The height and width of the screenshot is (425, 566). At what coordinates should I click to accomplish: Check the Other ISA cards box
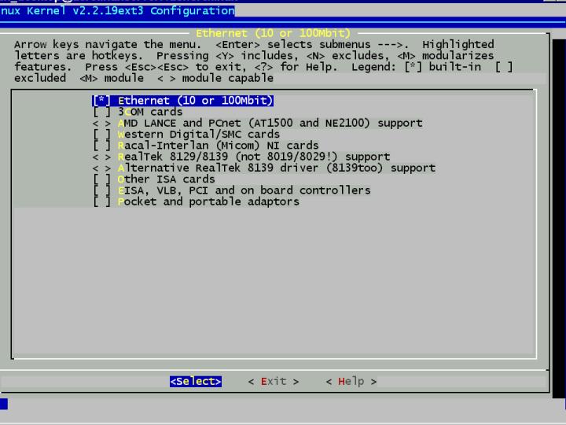coord(101,179)
